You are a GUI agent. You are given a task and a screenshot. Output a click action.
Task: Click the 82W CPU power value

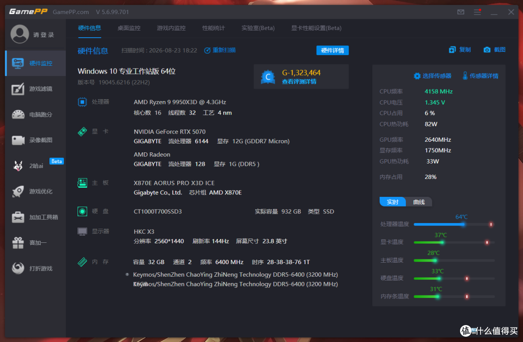coord(431,124)
